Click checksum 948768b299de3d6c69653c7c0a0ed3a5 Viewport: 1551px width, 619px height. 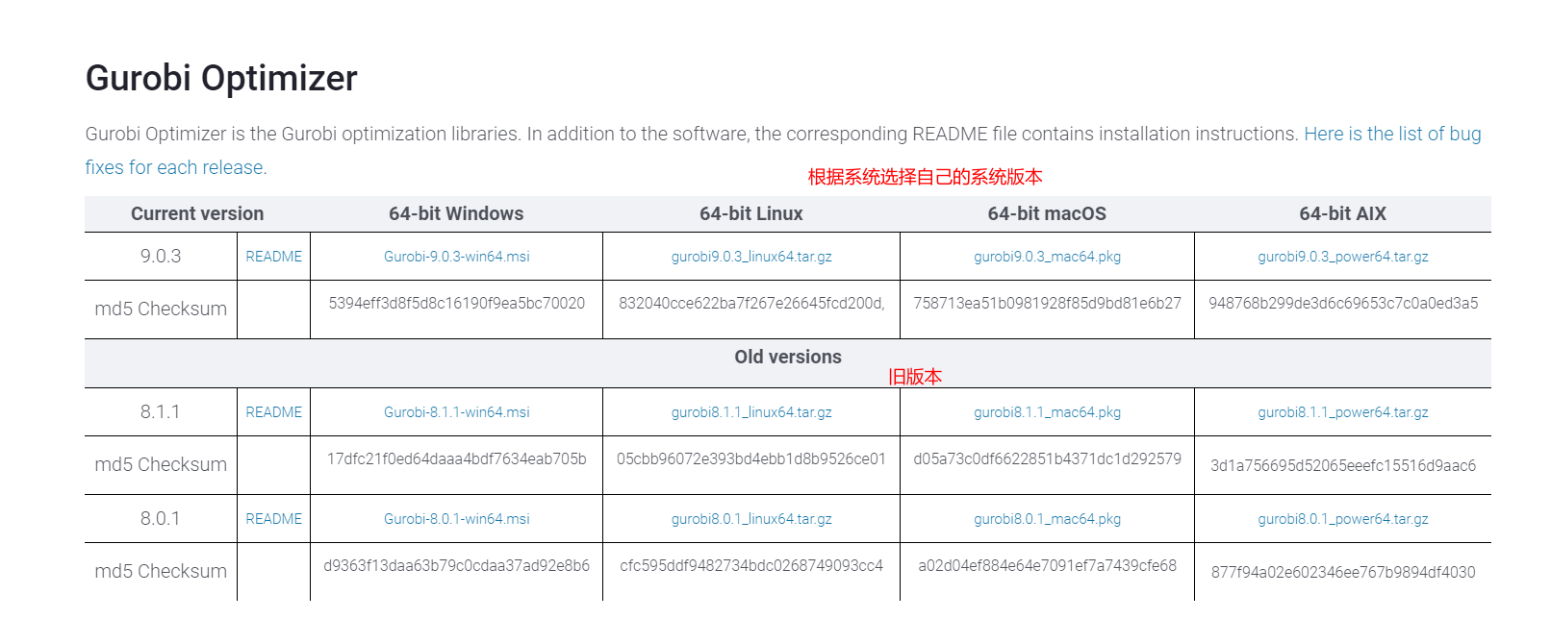coord(1343,304)
